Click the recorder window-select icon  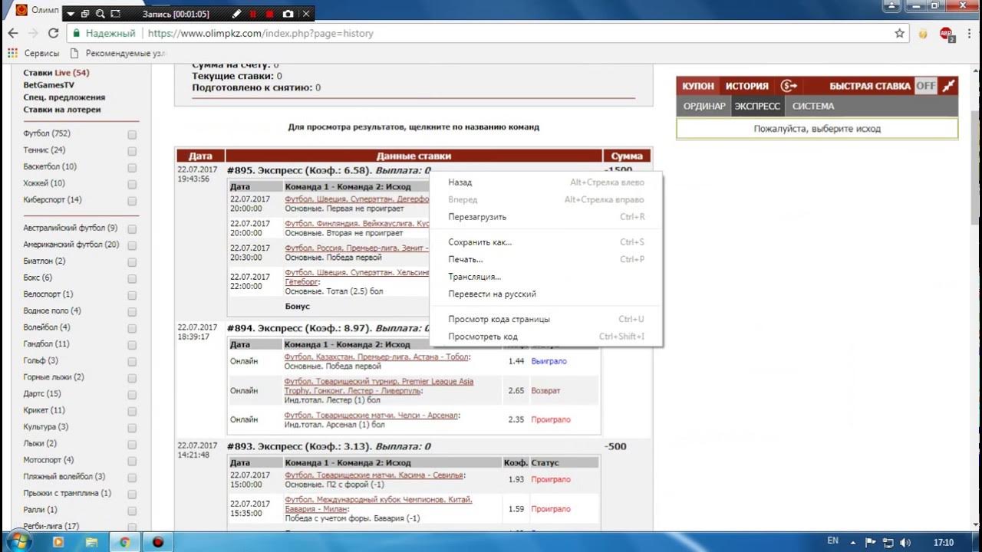(x=85, y=14)
